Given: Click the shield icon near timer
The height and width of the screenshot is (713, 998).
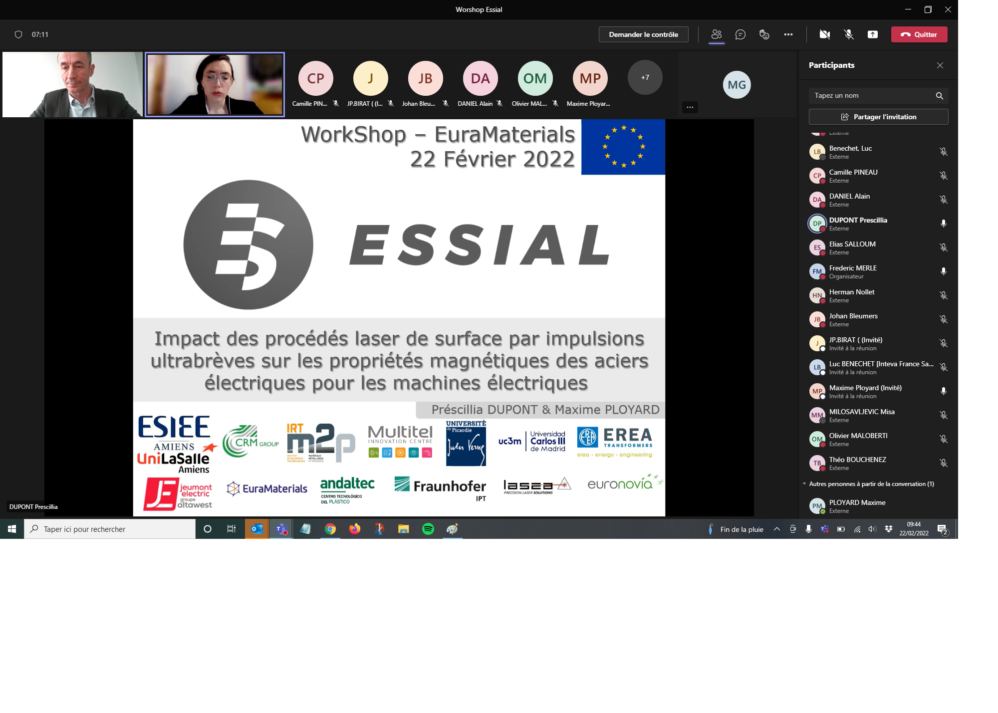Looking at the screenshot, I should pyautogui.click(x=18, y=34).
